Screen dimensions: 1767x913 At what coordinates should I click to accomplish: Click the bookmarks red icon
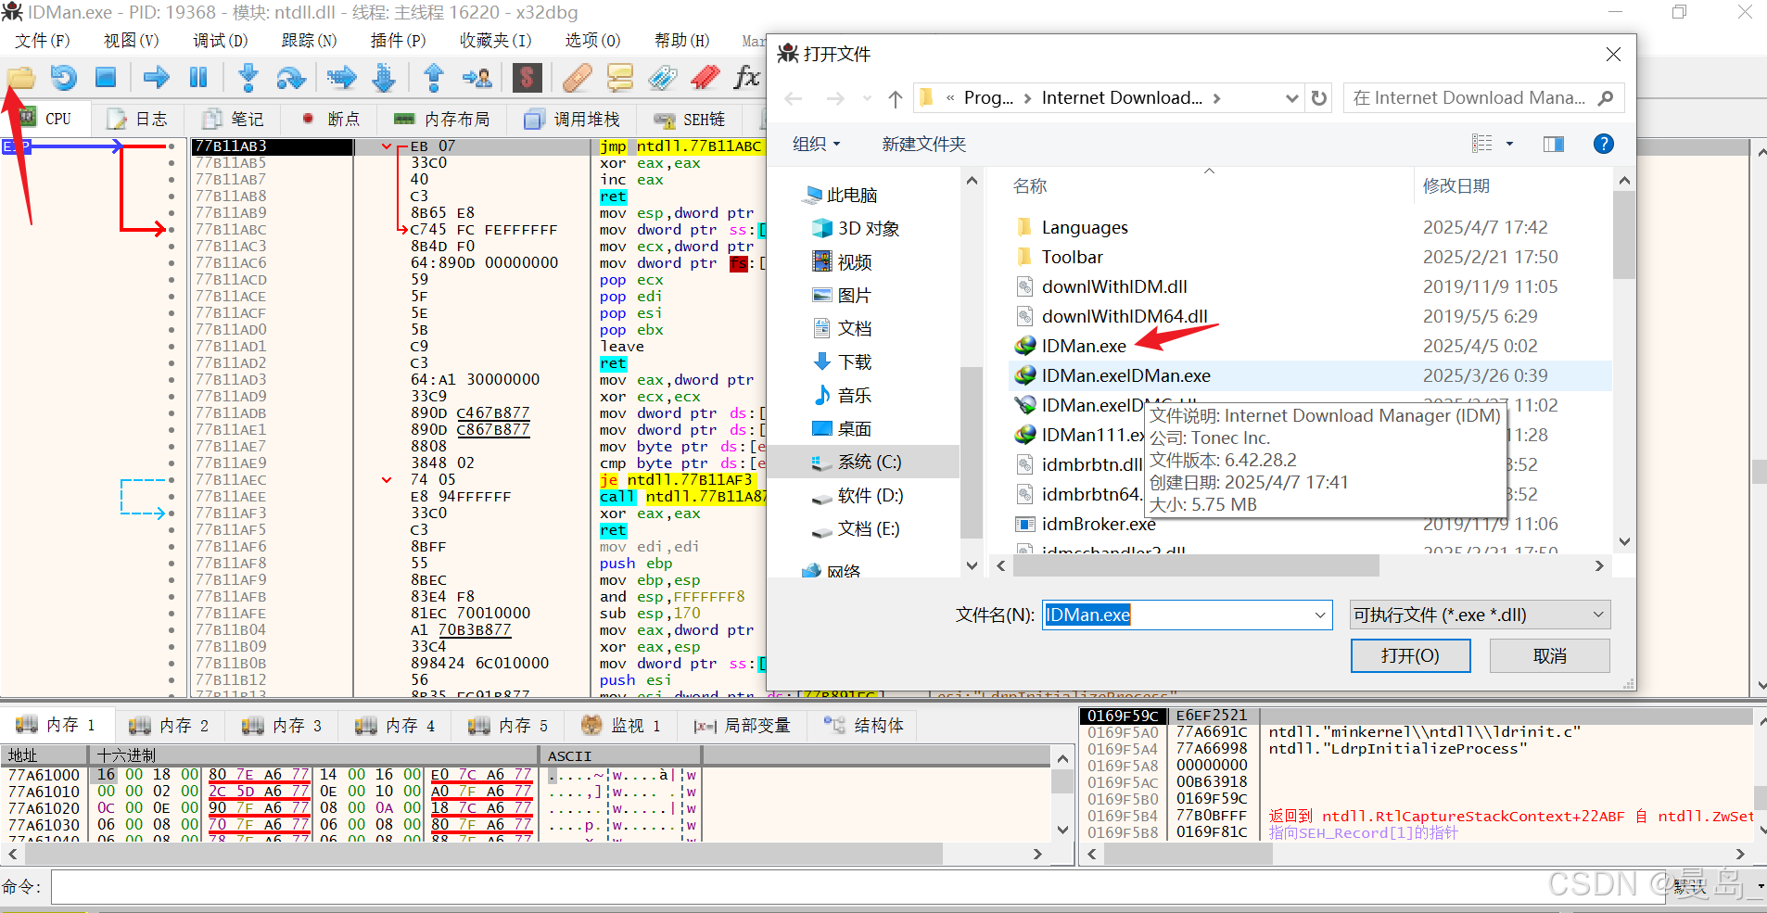pyautogui.click(x=706, y=77)
